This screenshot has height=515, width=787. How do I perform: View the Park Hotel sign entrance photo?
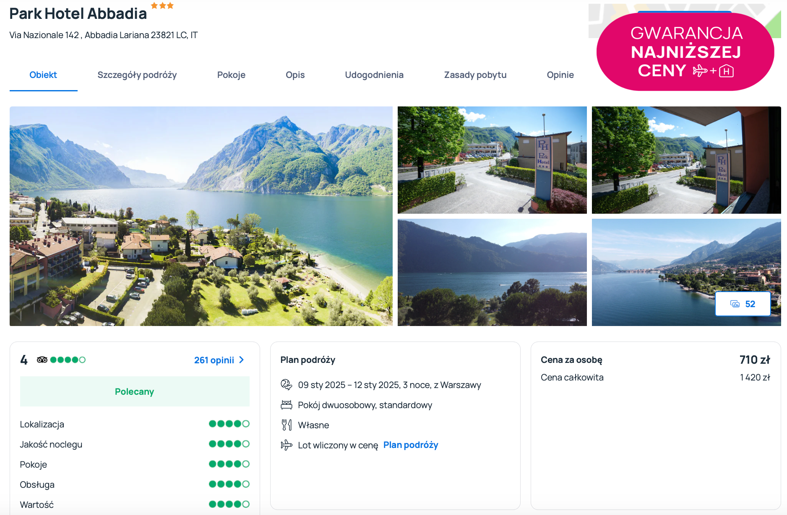click(x=492, y=160)
